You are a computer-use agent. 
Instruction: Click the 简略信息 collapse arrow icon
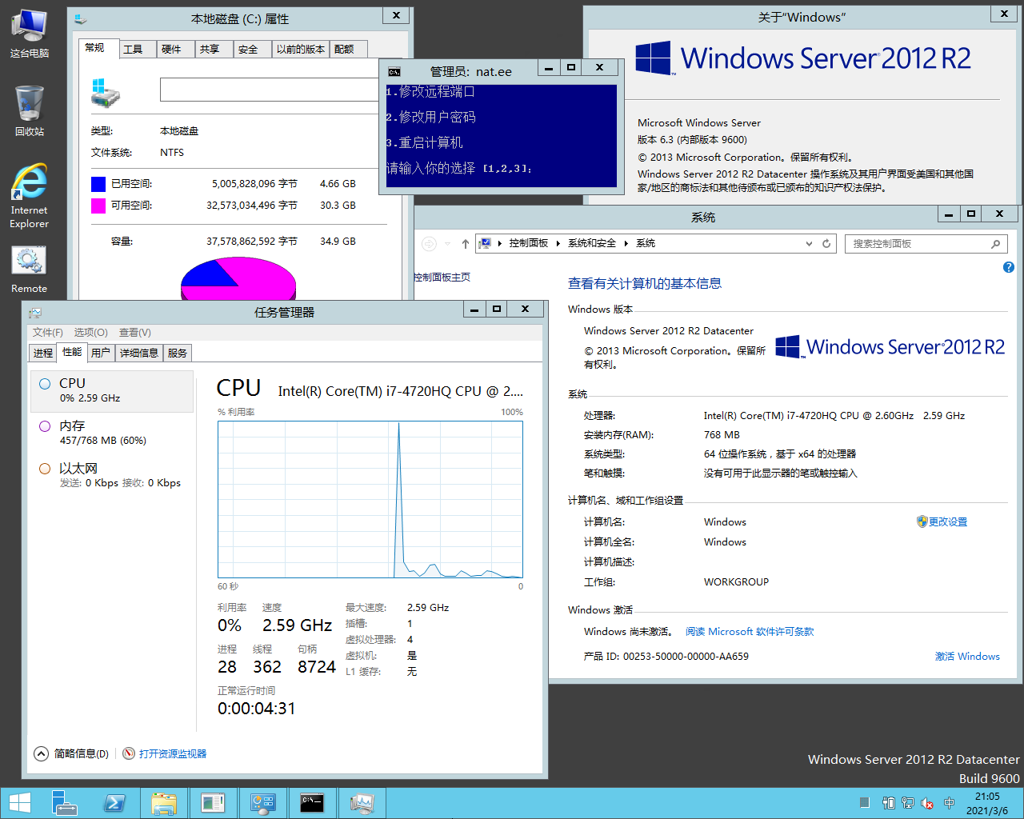[x=41, y=753]
